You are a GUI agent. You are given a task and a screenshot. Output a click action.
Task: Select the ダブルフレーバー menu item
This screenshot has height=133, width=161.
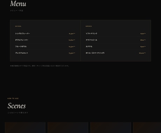point(22,40)
